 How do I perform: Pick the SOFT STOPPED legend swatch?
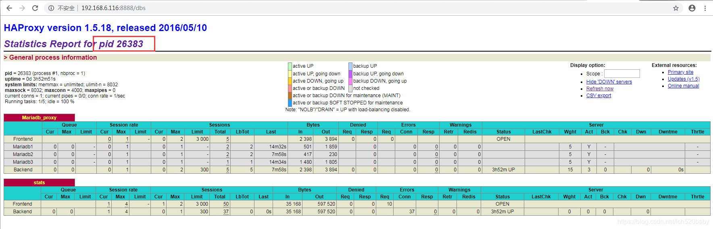(290, 103)
